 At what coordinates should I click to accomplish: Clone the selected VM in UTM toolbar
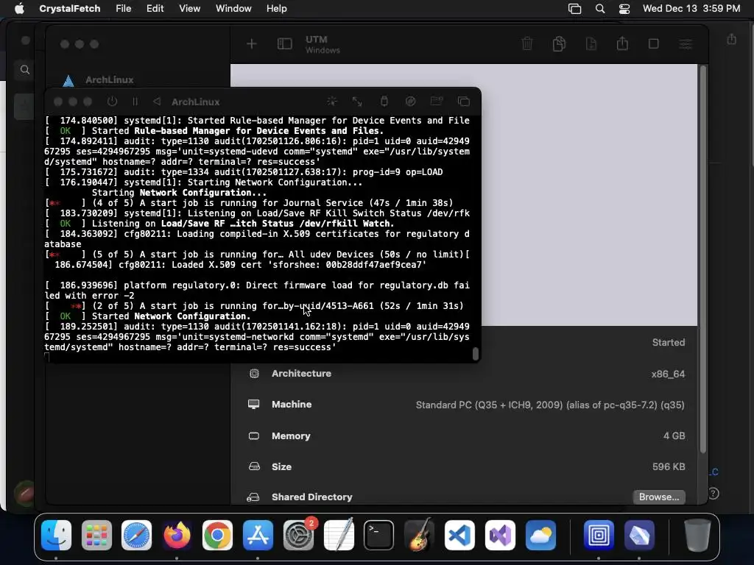[x=559, y=43]
